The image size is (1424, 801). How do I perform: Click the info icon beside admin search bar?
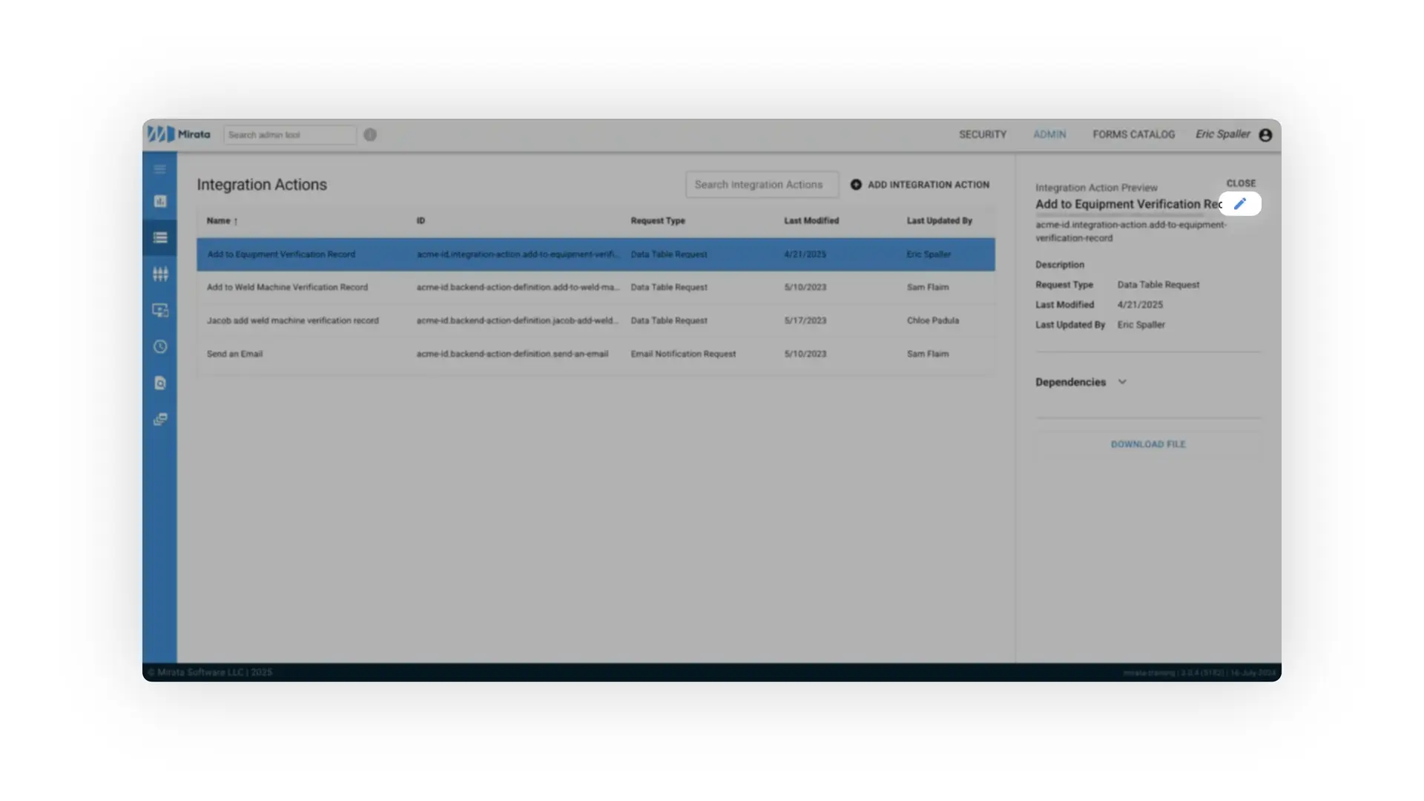click(x=369, y=134)
